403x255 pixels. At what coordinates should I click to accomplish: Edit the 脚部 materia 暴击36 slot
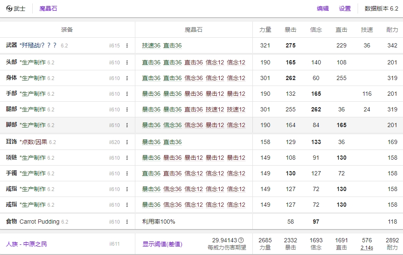tap(151, 125)
